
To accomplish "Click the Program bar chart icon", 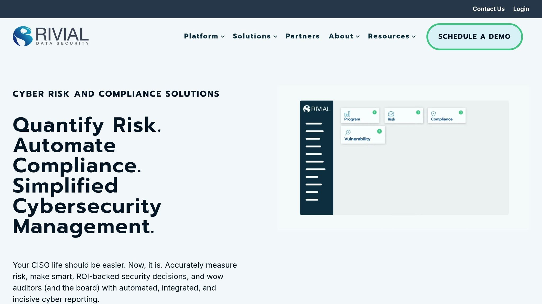I will [347, 114].
